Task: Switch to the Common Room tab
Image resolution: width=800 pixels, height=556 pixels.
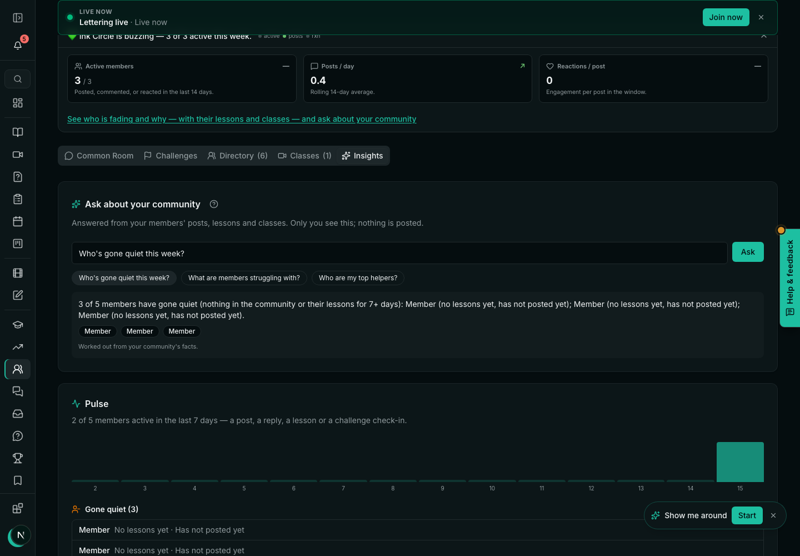Action: click(x=99, y=156)
